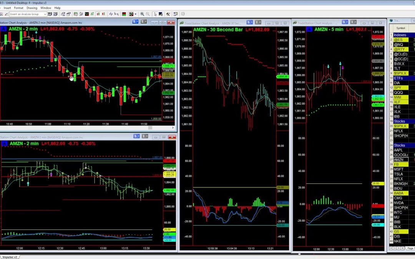The width and height of the screenshot is (415, 259).
Task: Click the first page navigation arrow below the watchlist
Action: coord(392,248)
